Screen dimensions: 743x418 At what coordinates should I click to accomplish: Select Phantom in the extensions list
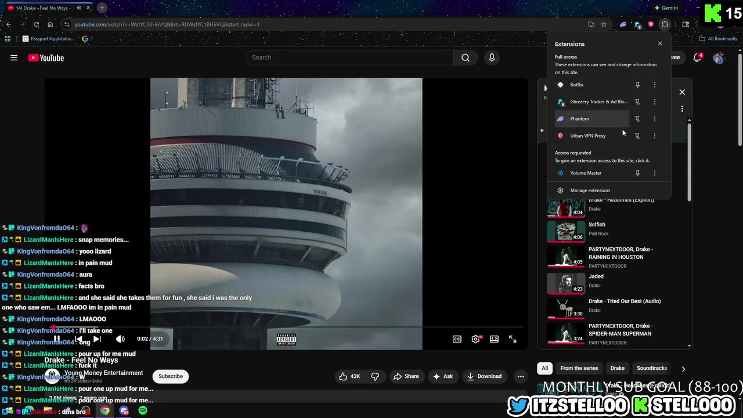592,119
